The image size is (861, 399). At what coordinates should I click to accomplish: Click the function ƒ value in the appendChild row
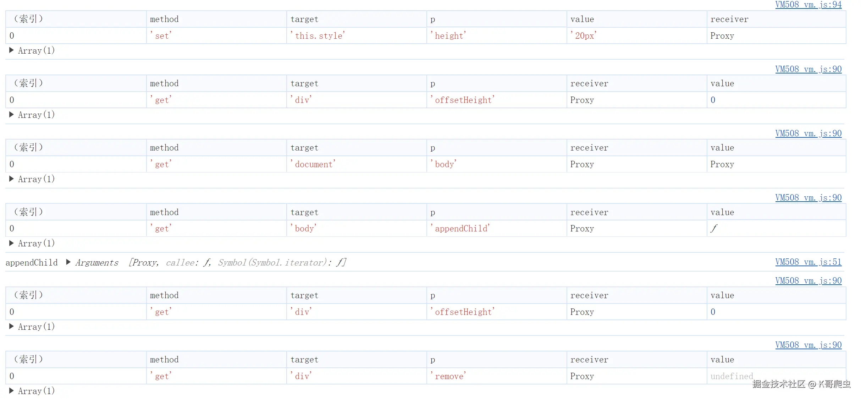click(x=714, y=229)
